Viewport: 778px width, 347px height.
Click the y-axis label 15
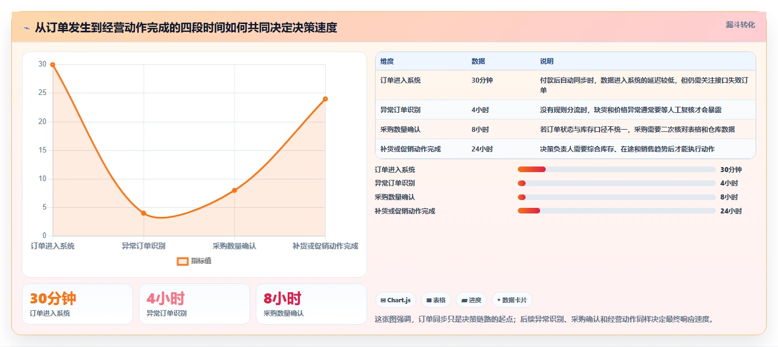[43, 150]
